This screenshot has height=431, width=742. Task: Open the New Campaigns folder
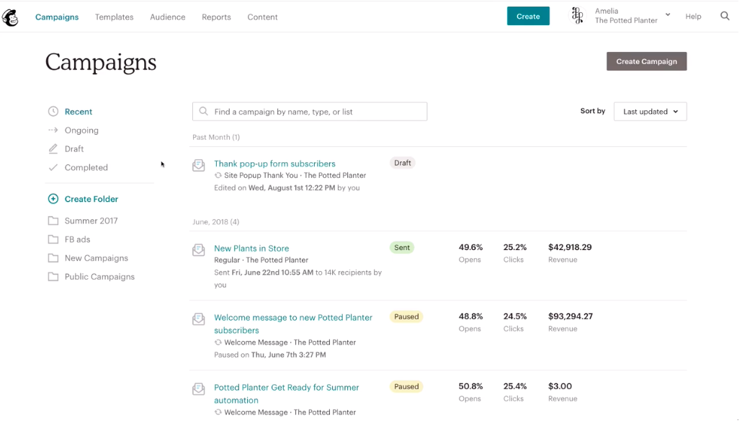point(96,258)
